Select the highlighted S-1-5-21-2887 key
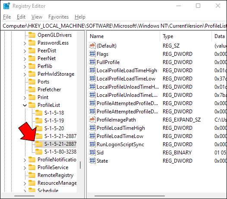Viewport: 227px width, 199px height. point(56,144)
